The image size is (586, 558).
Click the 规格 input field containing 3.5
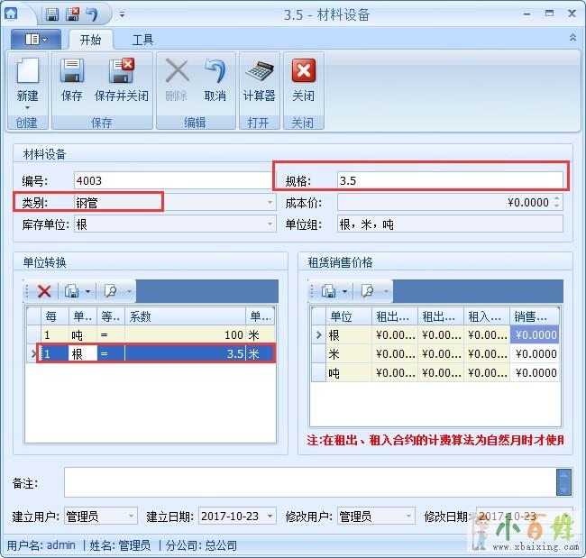click(x=449, y=180)
